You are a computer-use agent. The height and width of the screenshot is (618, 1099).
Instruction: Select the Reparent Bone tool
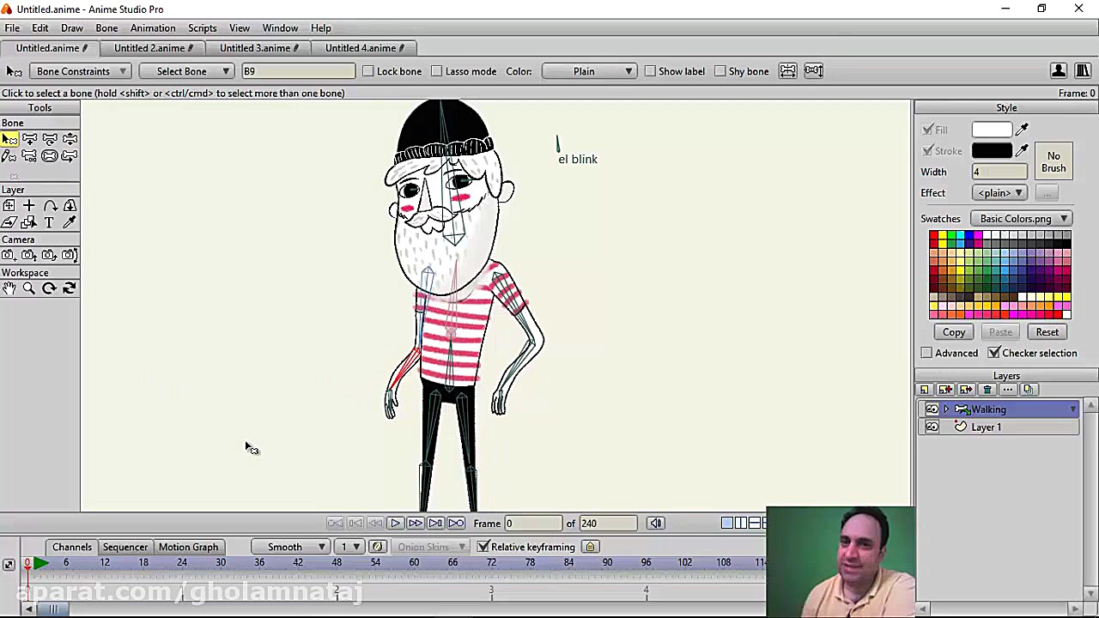point(29,155)
